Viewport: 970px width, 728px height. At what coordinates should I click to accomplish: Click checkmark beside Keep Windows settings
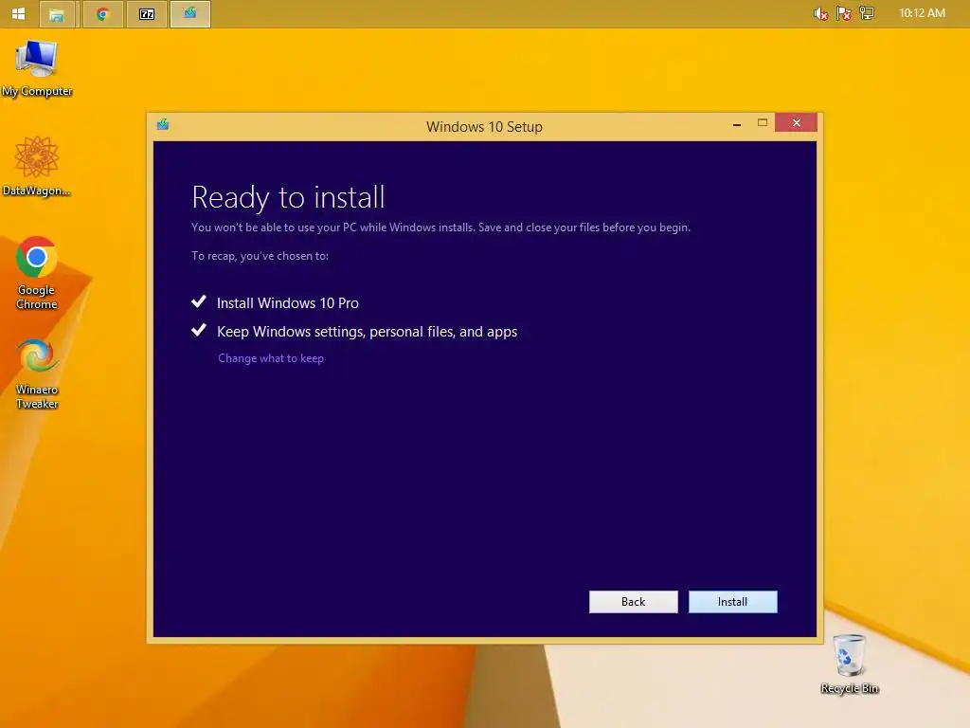[x=199, y=330]
